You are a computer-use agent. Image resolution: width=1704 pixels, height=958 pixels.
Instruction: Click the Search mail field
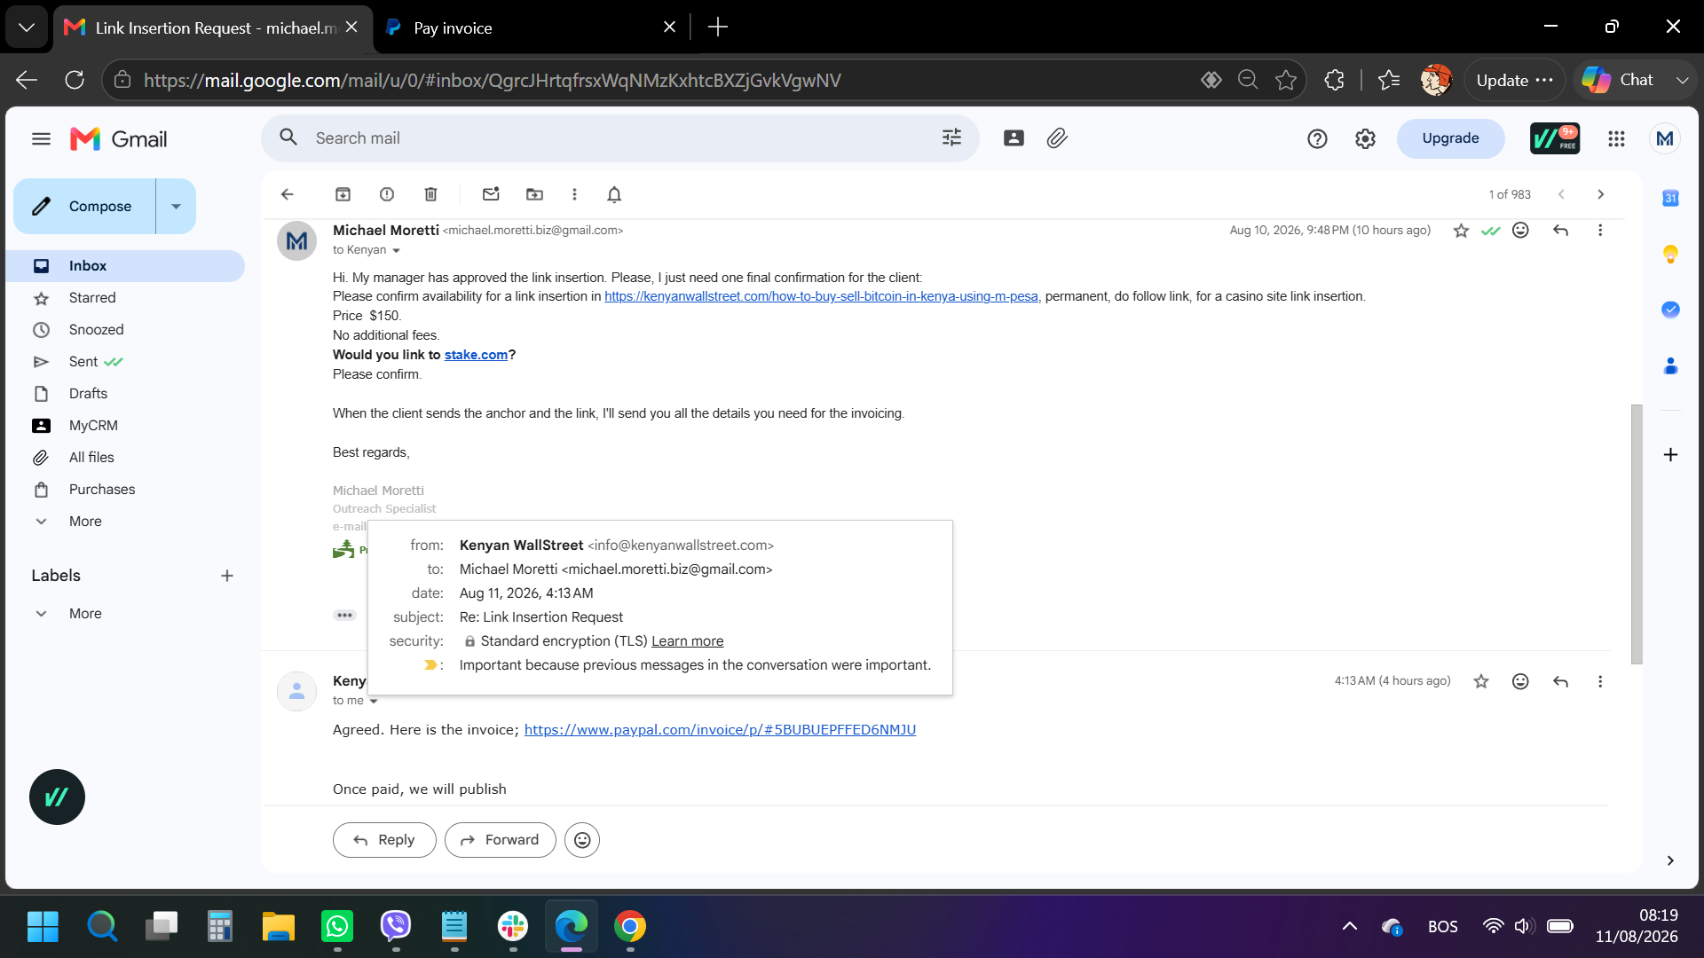621,138
